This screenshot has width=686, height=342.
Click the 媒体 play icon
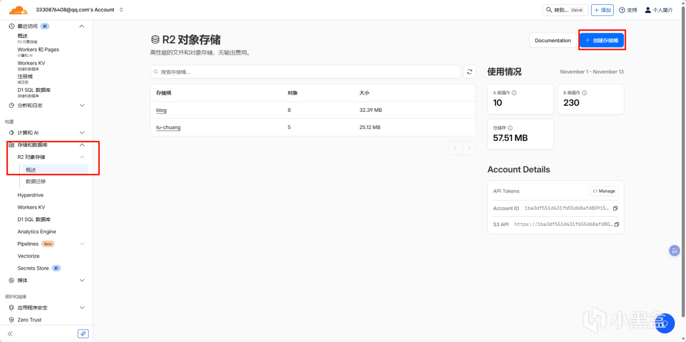11,280
